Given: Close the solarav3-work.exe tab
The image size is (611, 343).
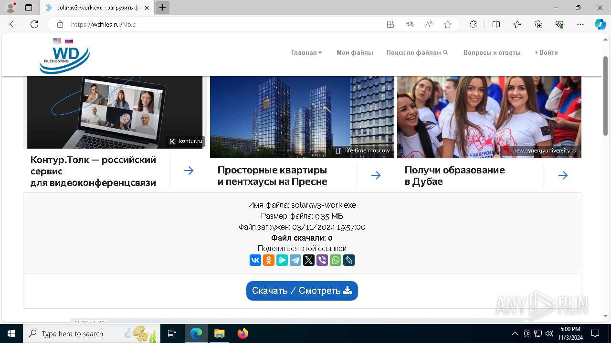Looking at the screenshot, I should [147, 8].
